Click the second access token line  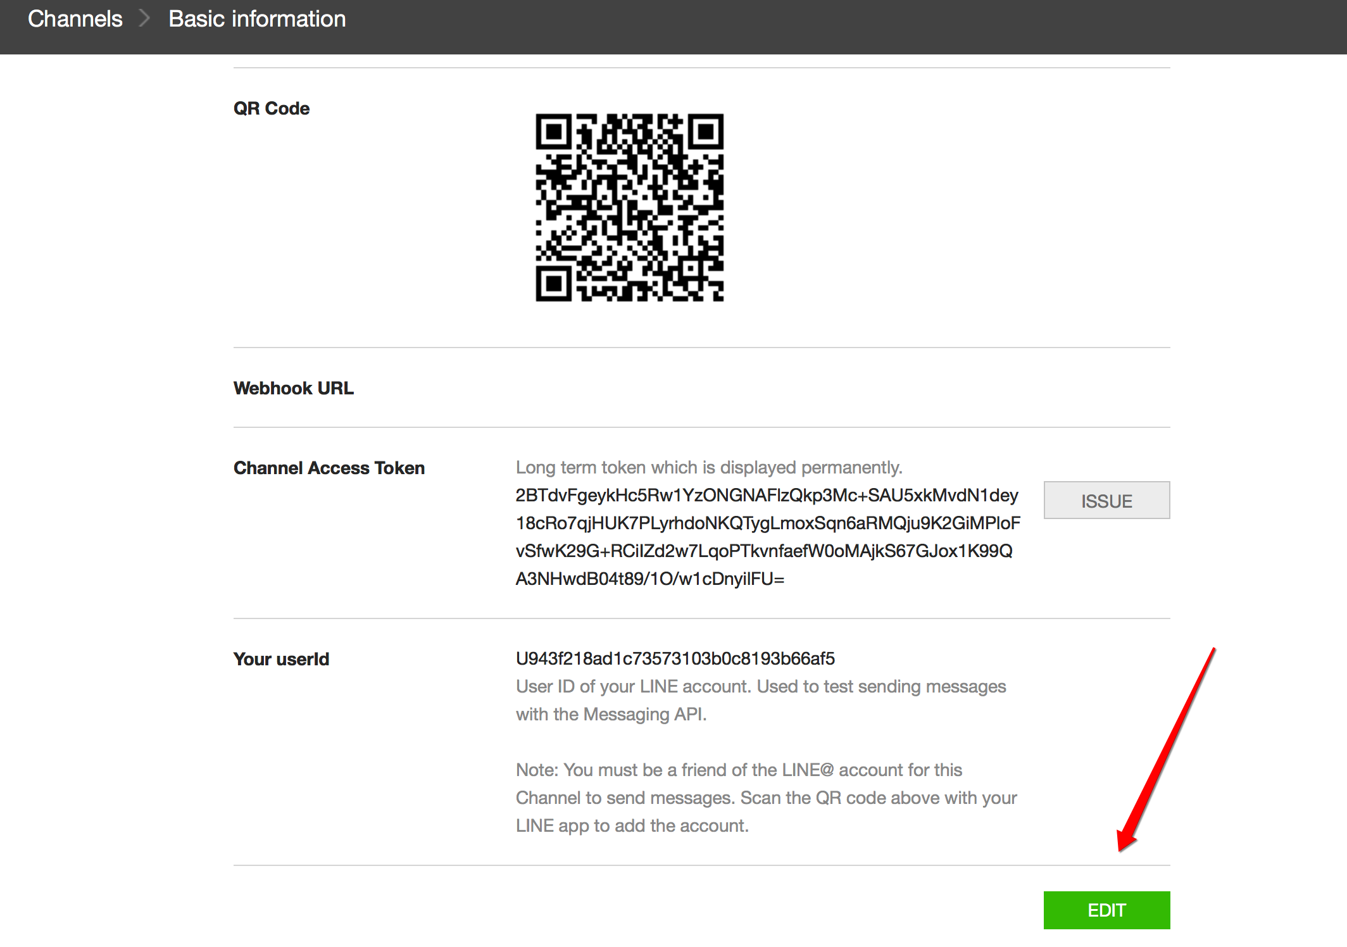tap(767, 523)
